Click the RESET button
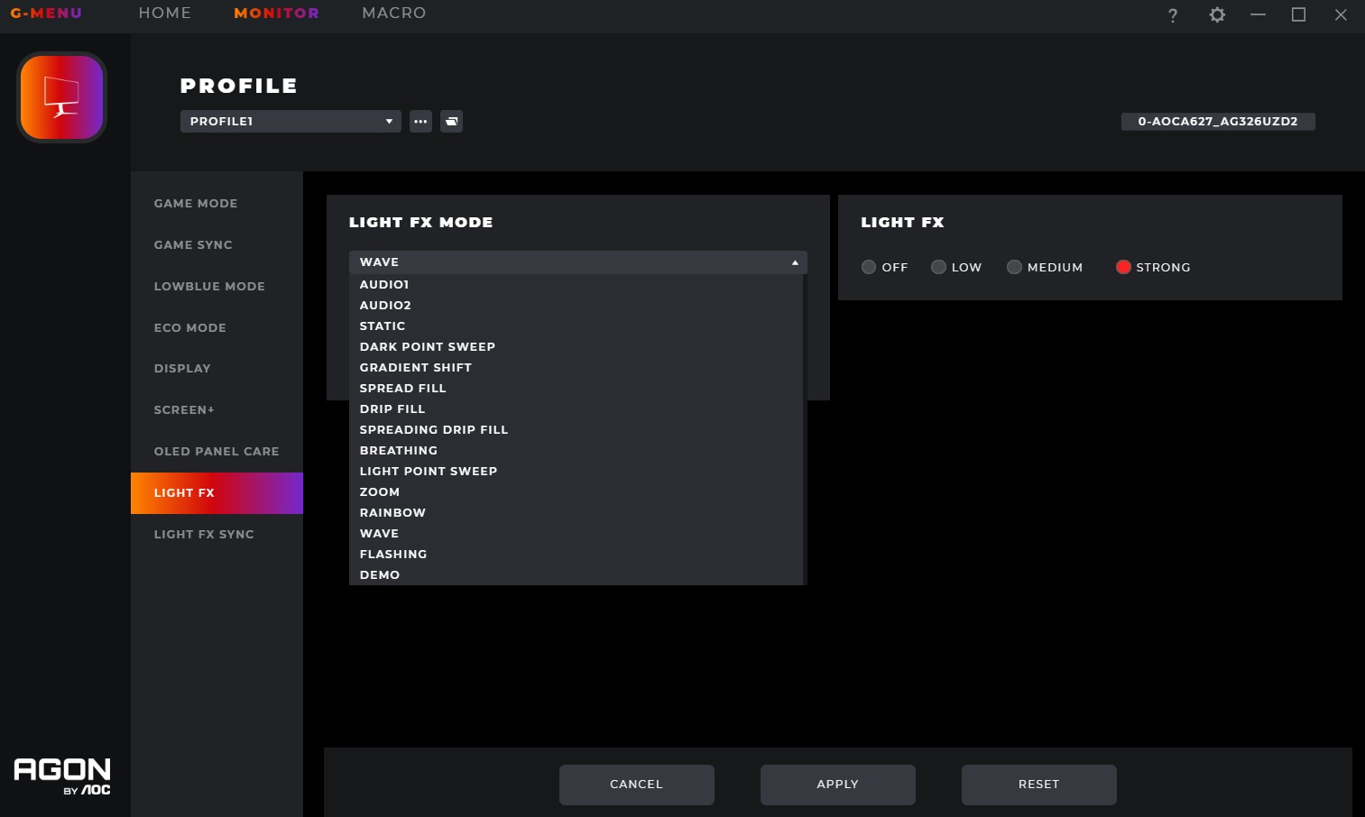Image resolution: width=1365 pixels, height=817 pixels. pos(1039,785)
